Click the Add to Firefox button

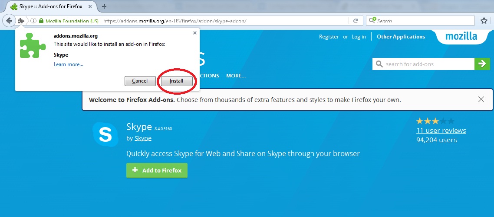(157, 170)
